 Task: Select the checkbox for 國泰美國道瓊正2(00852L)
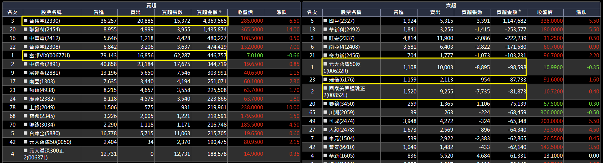click(325, 88)
